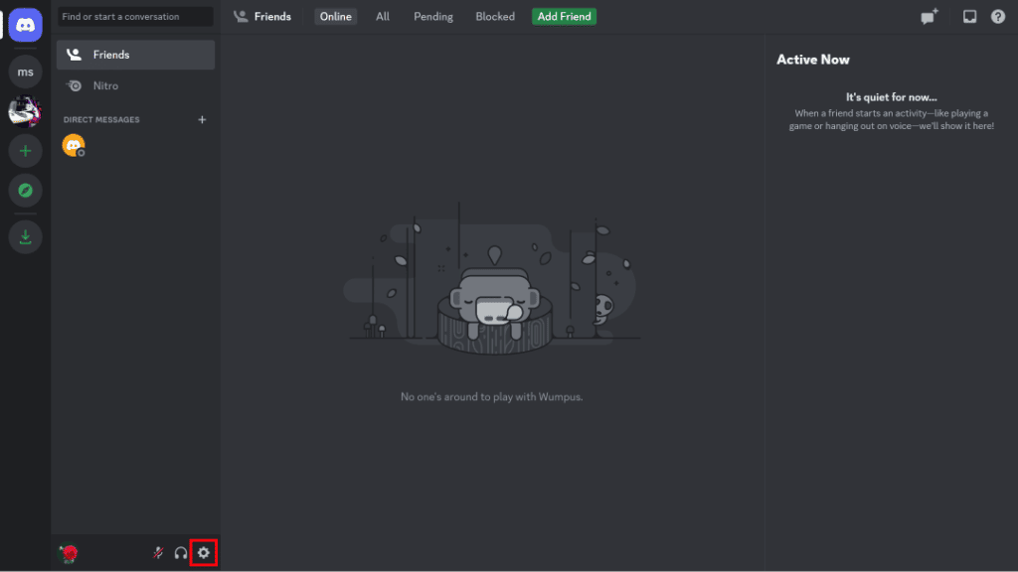Switch to the Blocked tab
Image resolution: width=1018 pixels, height=572 pixels.
[495, 16]
